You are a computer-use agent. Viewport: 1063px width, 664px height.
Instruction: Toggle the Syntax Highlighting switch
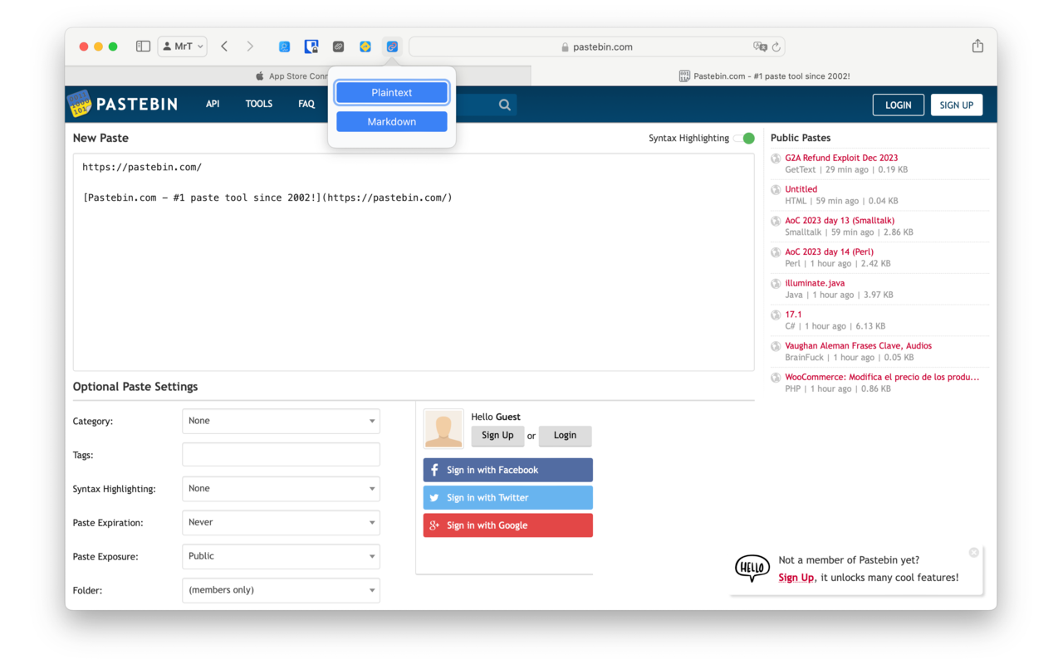point(744,138)
